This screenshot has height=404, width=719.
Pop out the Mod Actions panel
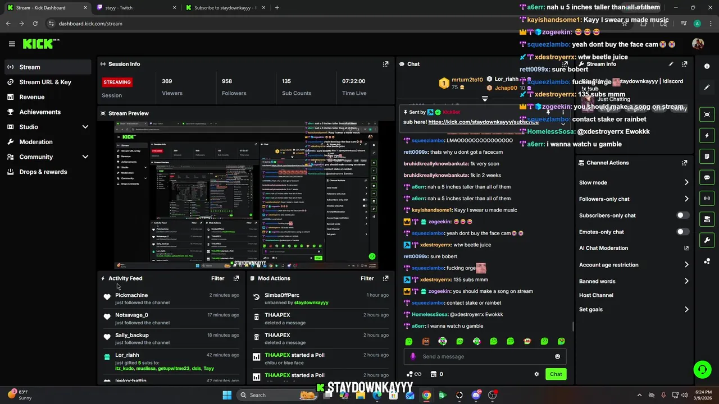pyautogui.click(x=385, y=278)
